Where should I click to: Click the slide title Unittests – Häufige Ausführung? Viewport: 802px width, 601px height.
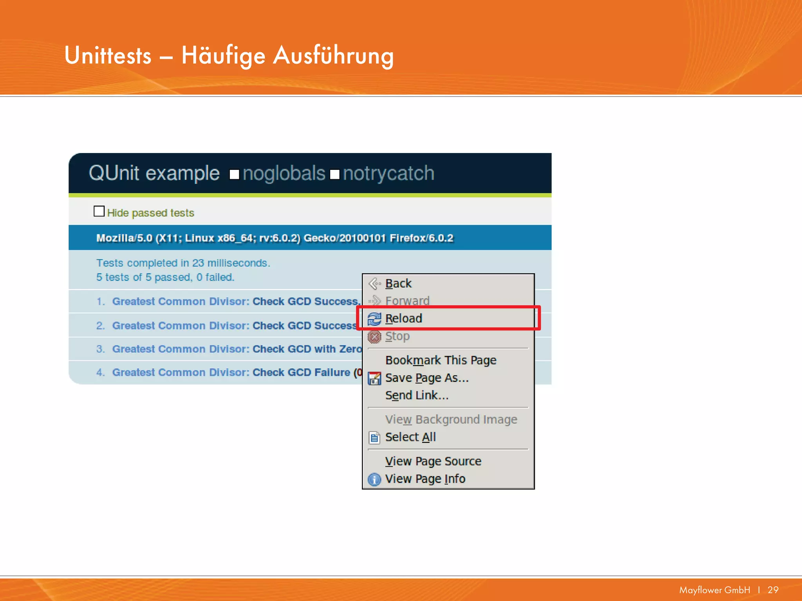229,56
